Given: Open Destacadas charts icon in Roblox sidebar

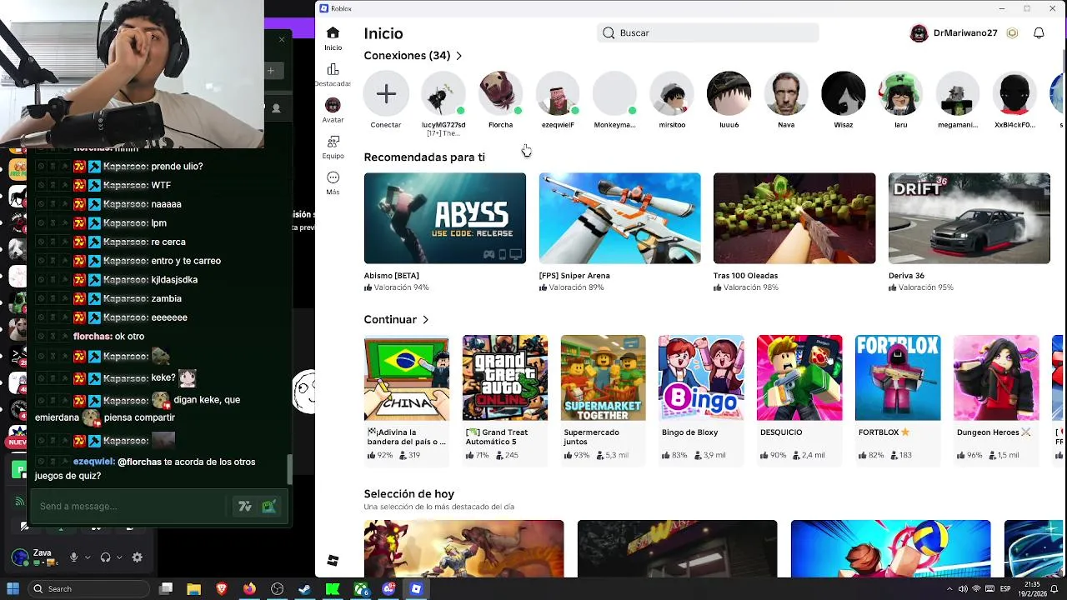Looking at the screenshot, I should pyautogui.click(x=333, y=69).
